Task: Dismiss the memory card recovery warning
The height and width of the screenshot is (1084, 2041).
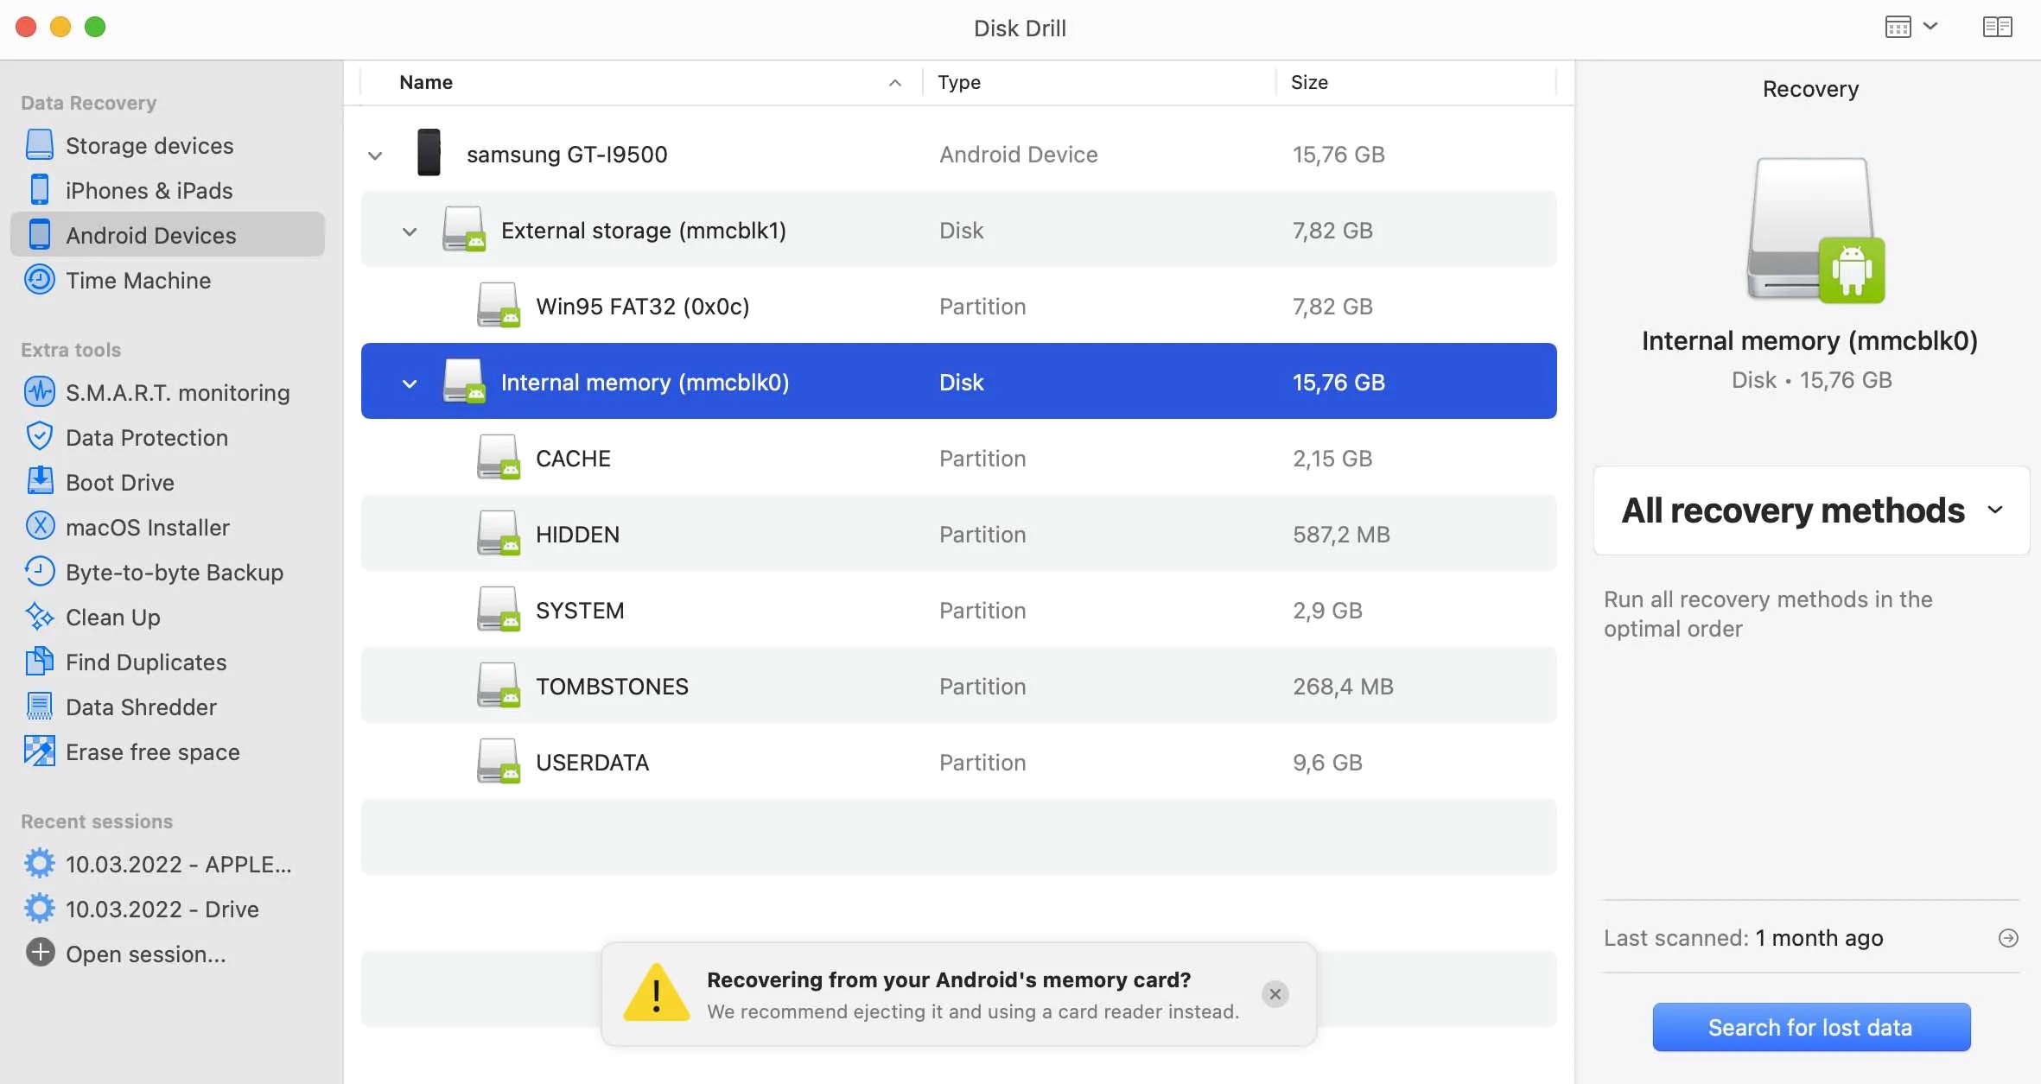Action: click(x=1275, y=994)
